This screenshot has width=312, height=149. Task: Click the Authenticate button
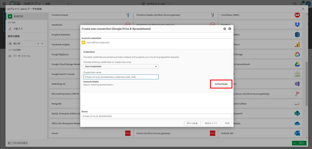point(221,84)
